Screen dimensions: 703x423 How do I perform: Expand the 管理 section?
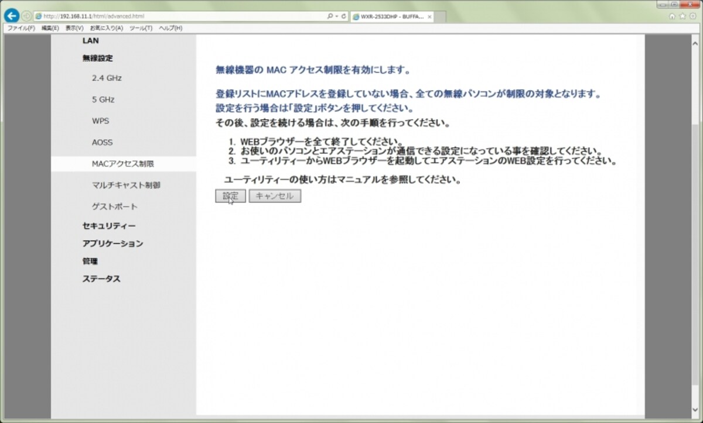[x=90, y=261]
